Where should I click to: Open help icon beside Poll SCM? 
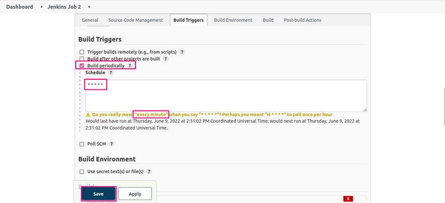pyautogui.click(x=111, y=144)
